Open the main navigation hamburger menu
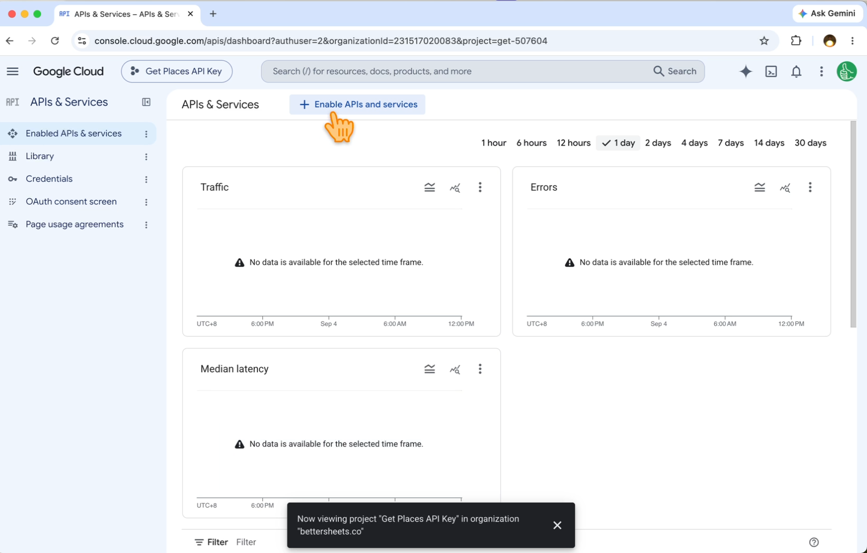This screenshot has width=867, height=553. (13, 71)
